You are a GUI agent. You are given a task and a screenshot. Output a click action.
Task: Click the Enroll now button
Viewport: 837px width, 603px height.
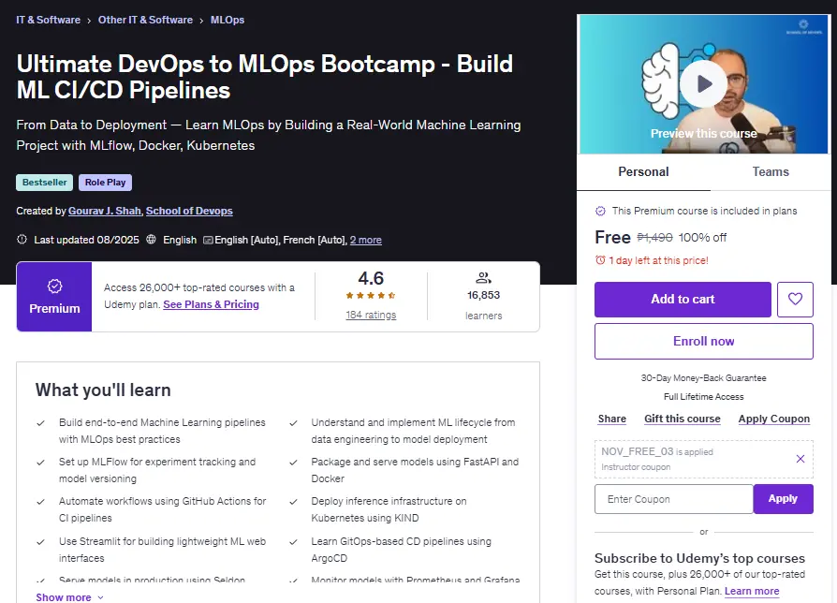tap(703, 342)
